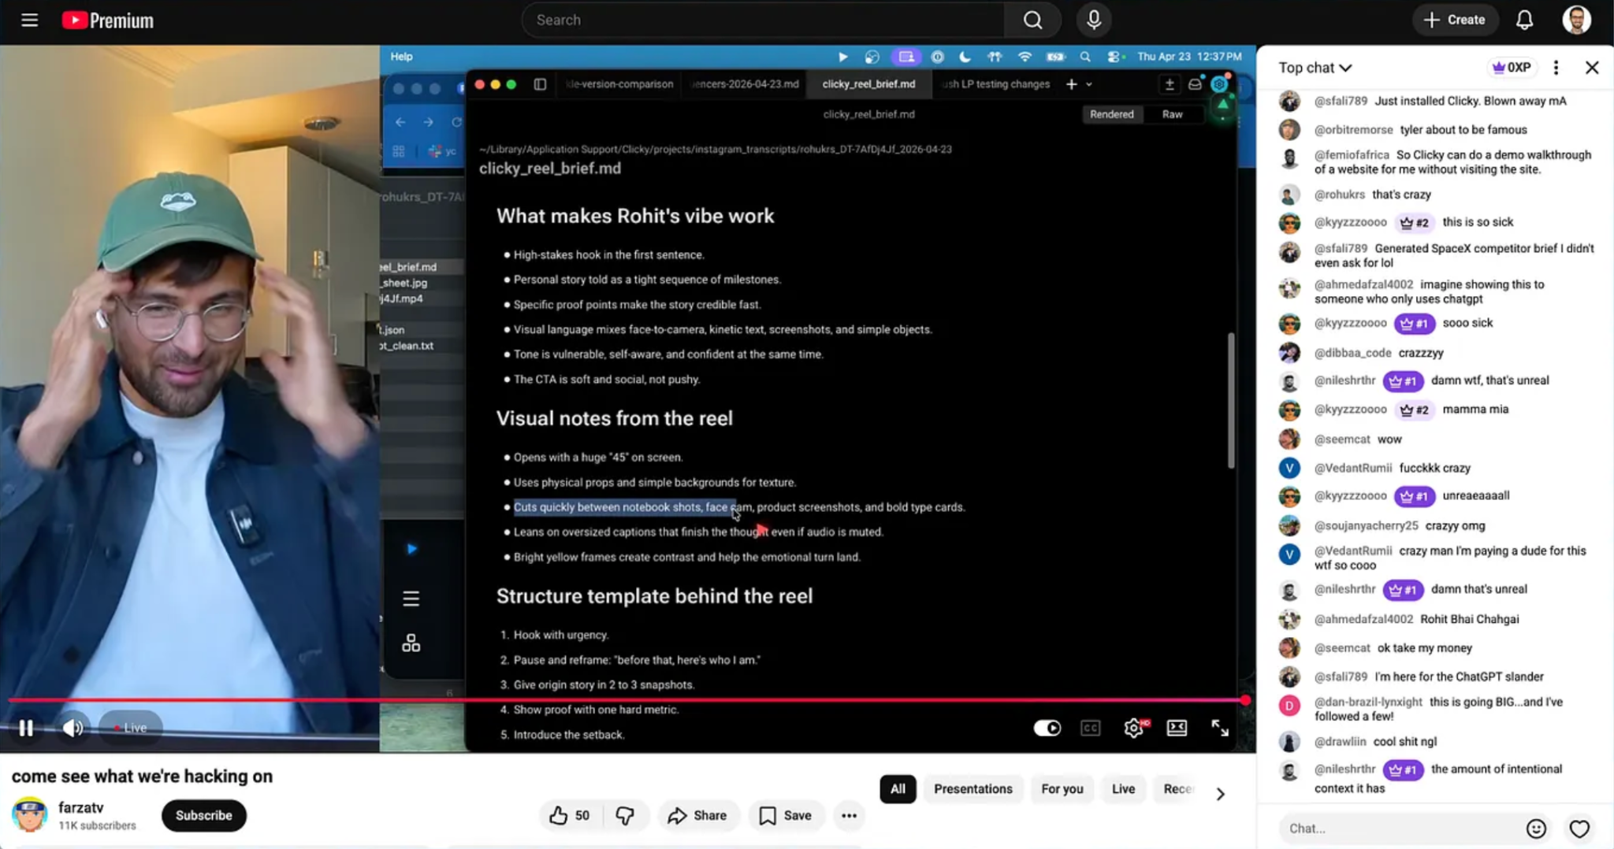Open the video settings gear

pyautogui.click(x=1133, y=728)
